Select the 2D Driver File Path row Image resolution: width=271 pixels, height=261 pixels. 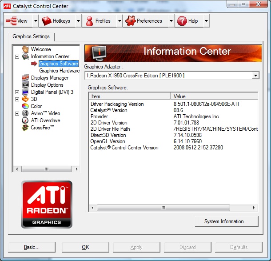(173, 129)
